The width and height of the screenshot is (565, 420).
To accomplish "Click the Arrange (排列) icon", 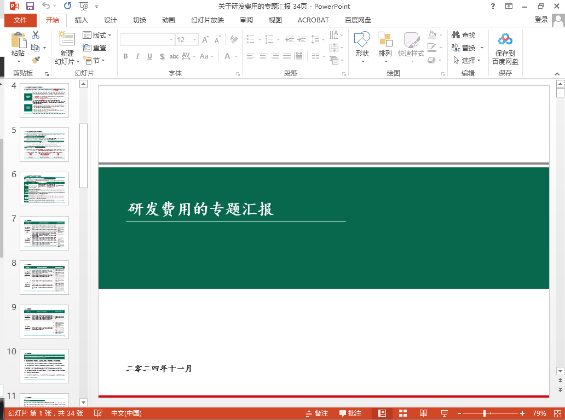I will pos(385,39).
